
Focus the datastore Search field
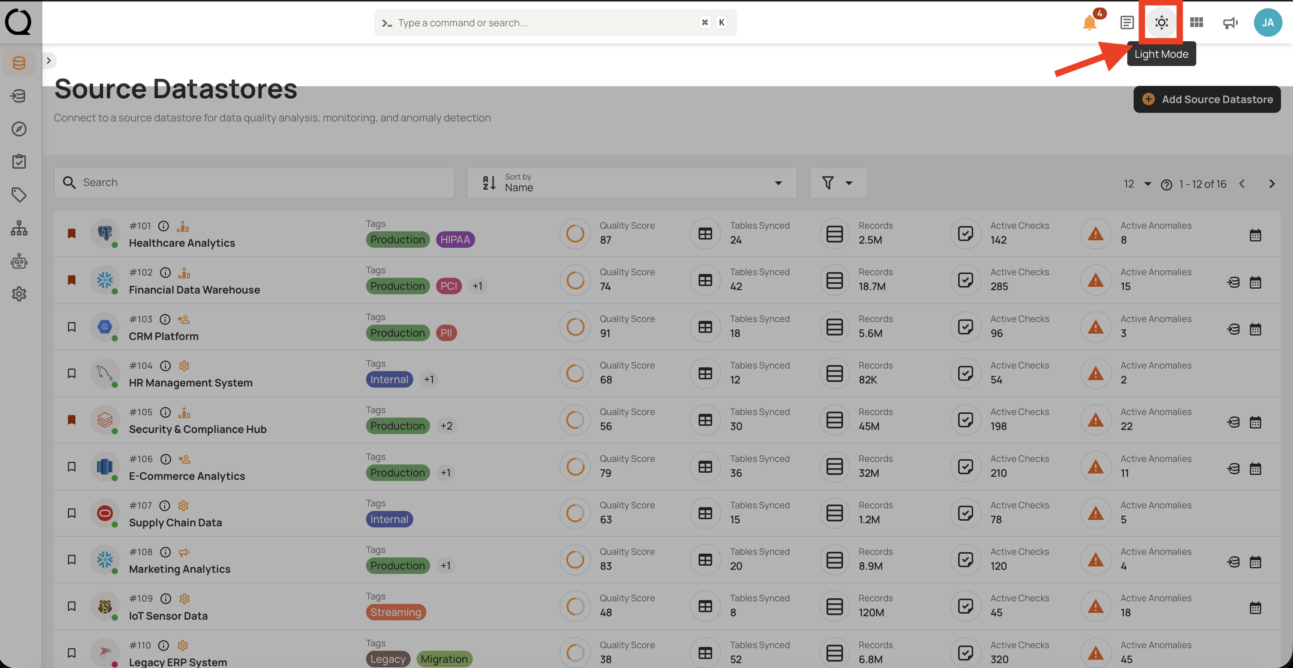(x=254, y=183)
